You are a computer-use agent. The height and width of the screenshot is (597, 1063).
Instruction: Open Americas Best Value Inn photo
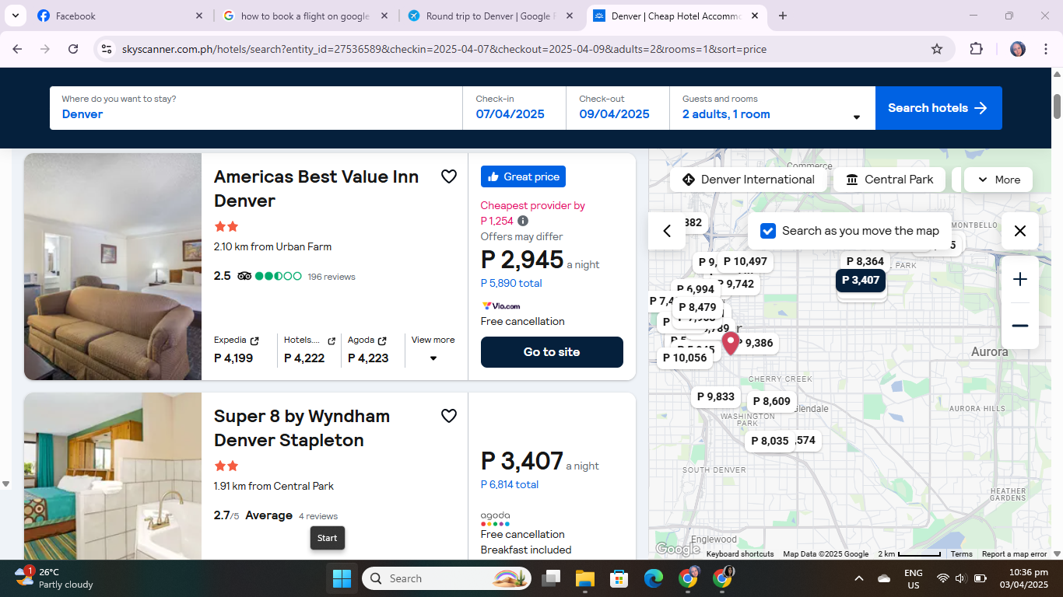(113, 267)
